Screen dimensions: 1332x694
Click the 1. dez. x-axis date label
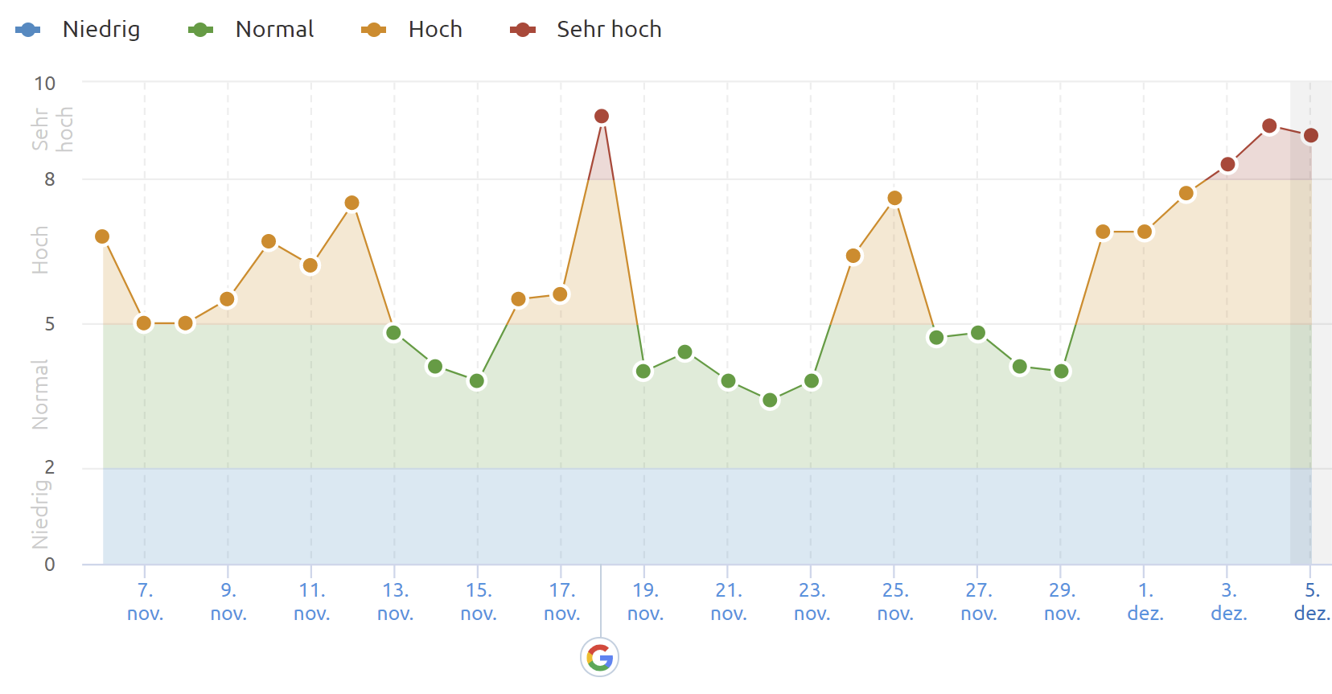point(1145,602)
